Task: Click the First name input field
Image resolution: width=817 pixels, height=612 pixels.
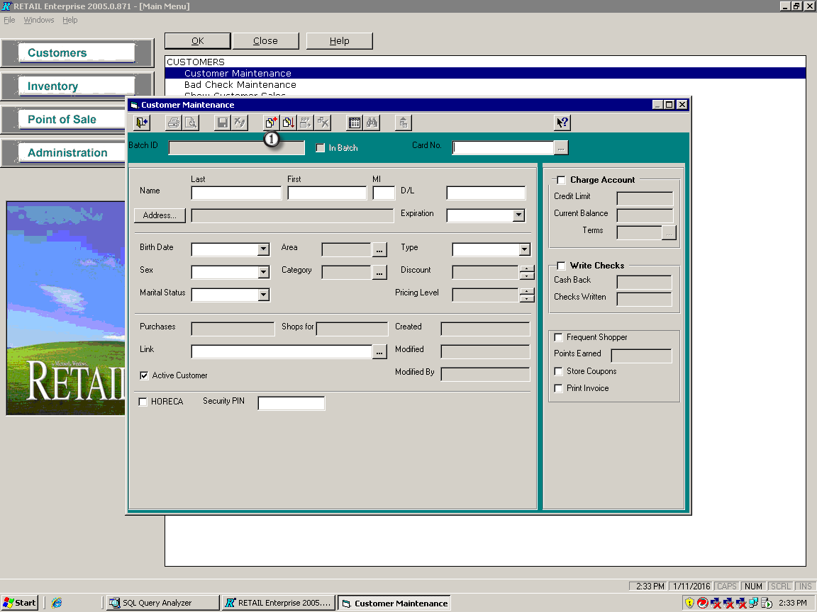Action: pyautogui.click(x=327, y=193)
